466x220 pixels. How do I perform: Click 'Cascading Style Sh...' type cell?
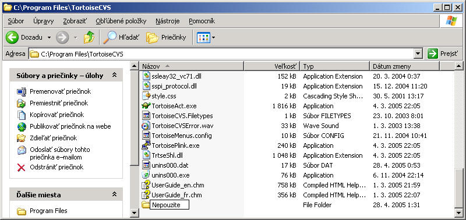click(x=333, y=96)
